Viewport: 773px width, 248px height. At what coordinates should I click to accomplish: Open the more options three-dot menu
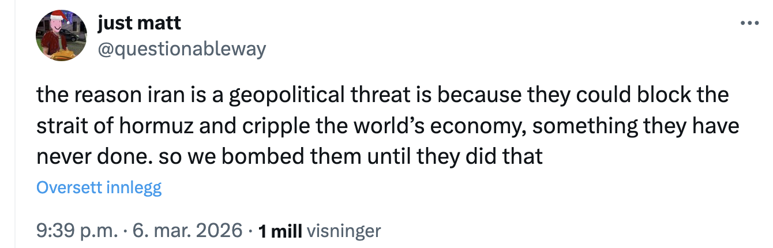(749, 24)
